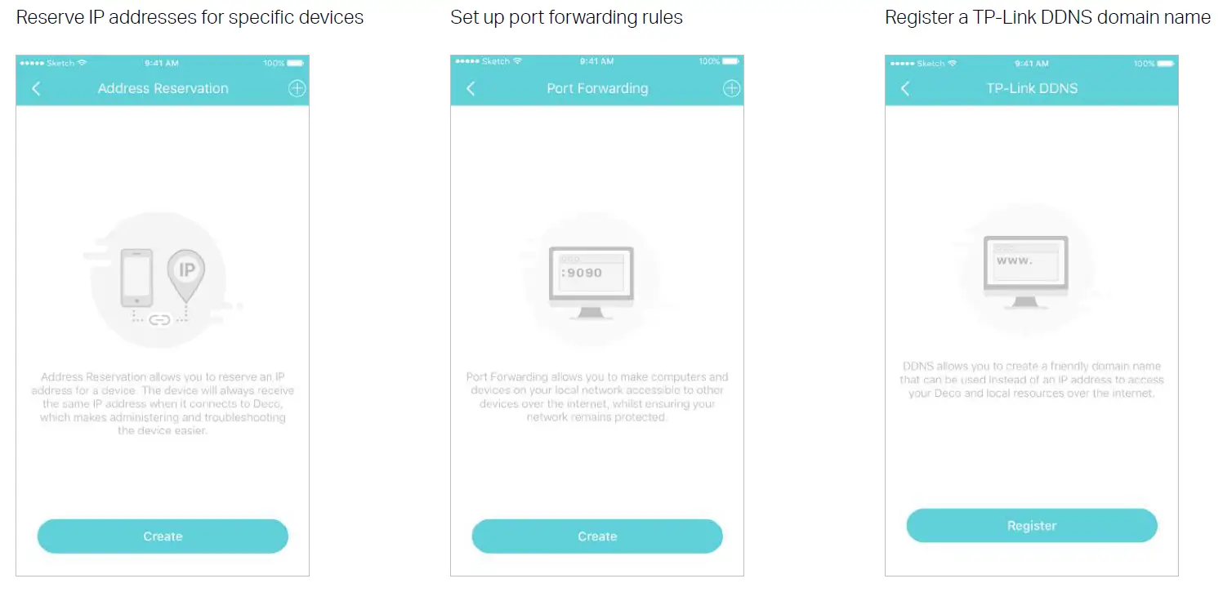Image resolution: width=1223 pixels, height=592 pixels.
Task: Tap plus icon on Port Forwarding header
Action: click(x=732, y=89)
